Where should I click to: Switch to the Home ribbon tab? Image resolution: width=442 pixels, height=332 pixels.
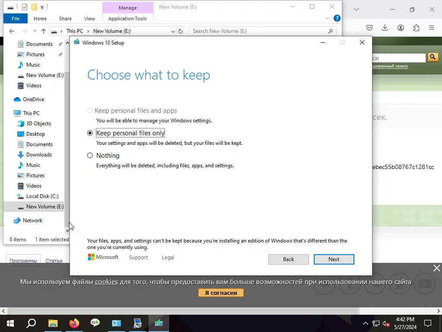[x=40, y=19]
